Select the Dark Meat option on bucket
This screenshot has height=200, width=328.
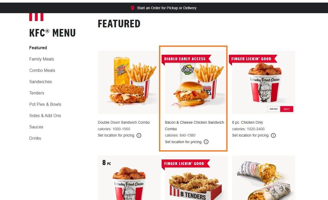tap(274, 109)
